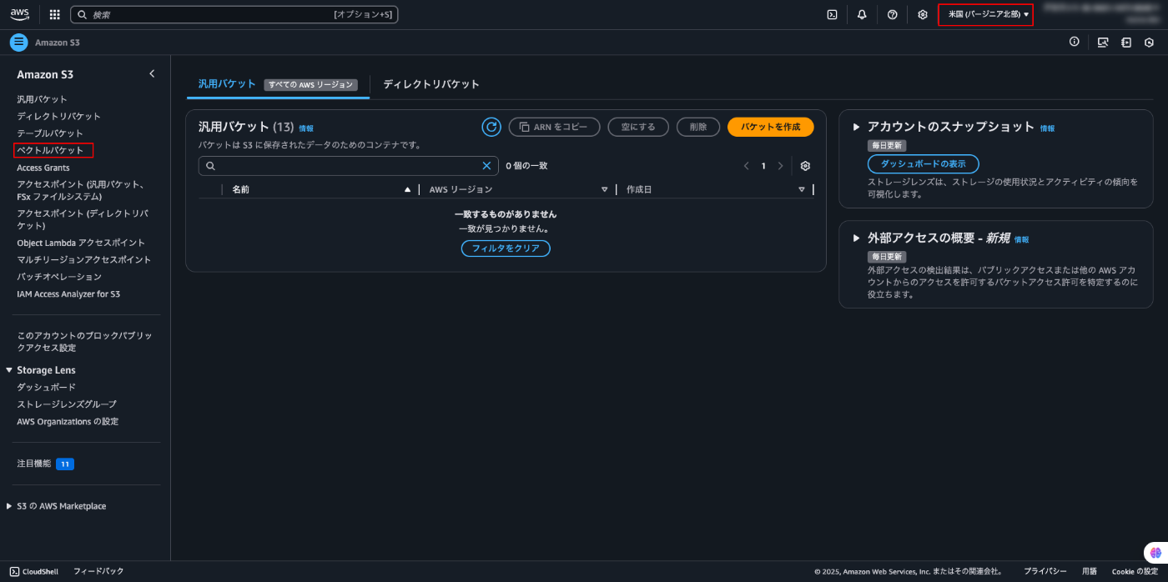1168x582 pixels.
Task: Open 汎用バケット in sidebar
Action: [x=43, y=99]
